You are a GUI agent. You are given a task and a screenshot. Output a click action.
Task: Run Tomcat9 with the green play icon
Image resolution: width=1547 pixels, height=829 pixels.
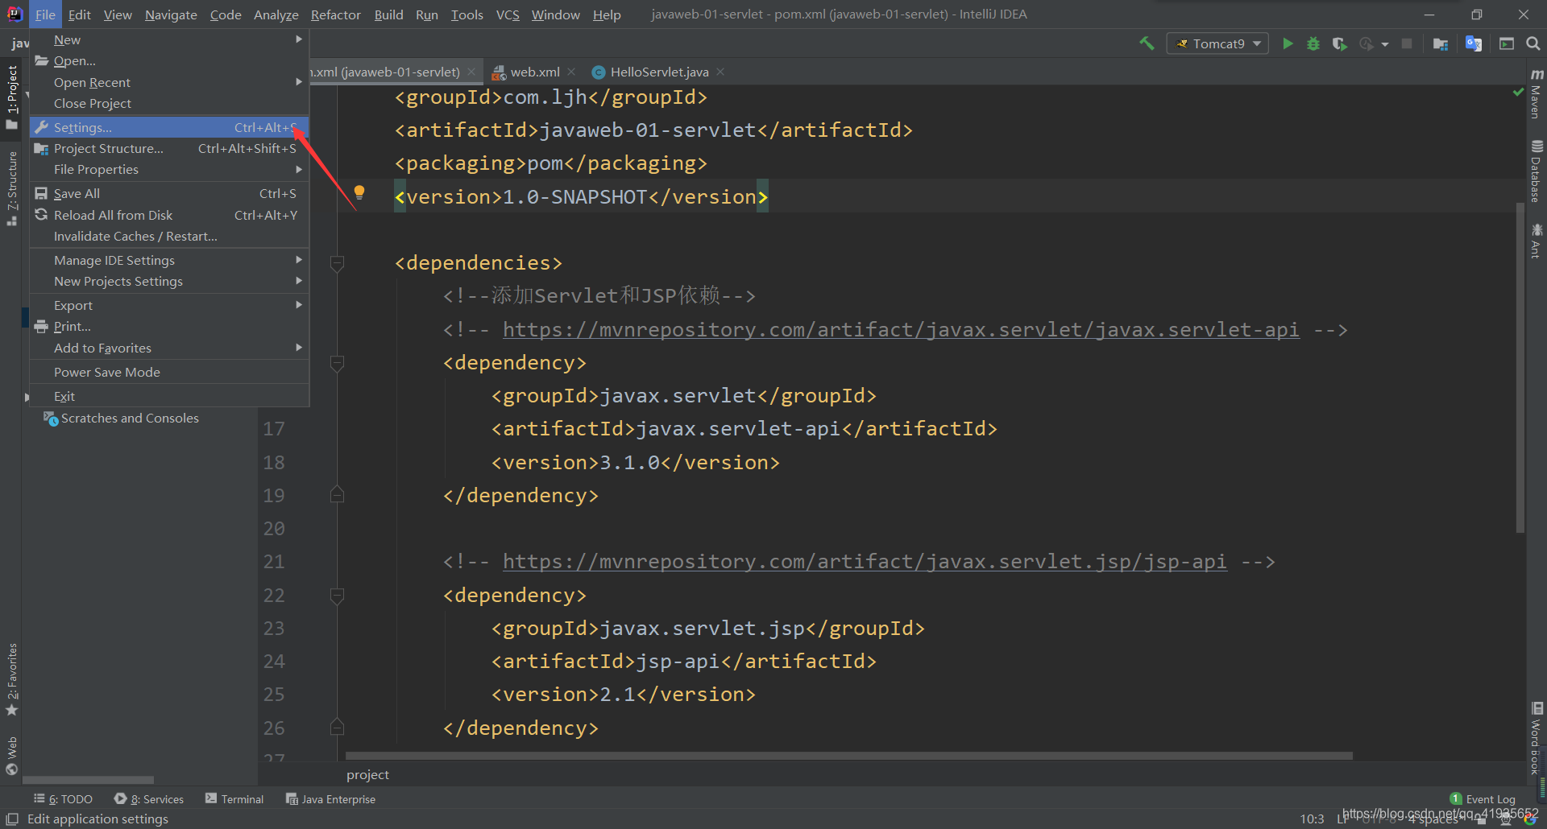click(1288, 43)
